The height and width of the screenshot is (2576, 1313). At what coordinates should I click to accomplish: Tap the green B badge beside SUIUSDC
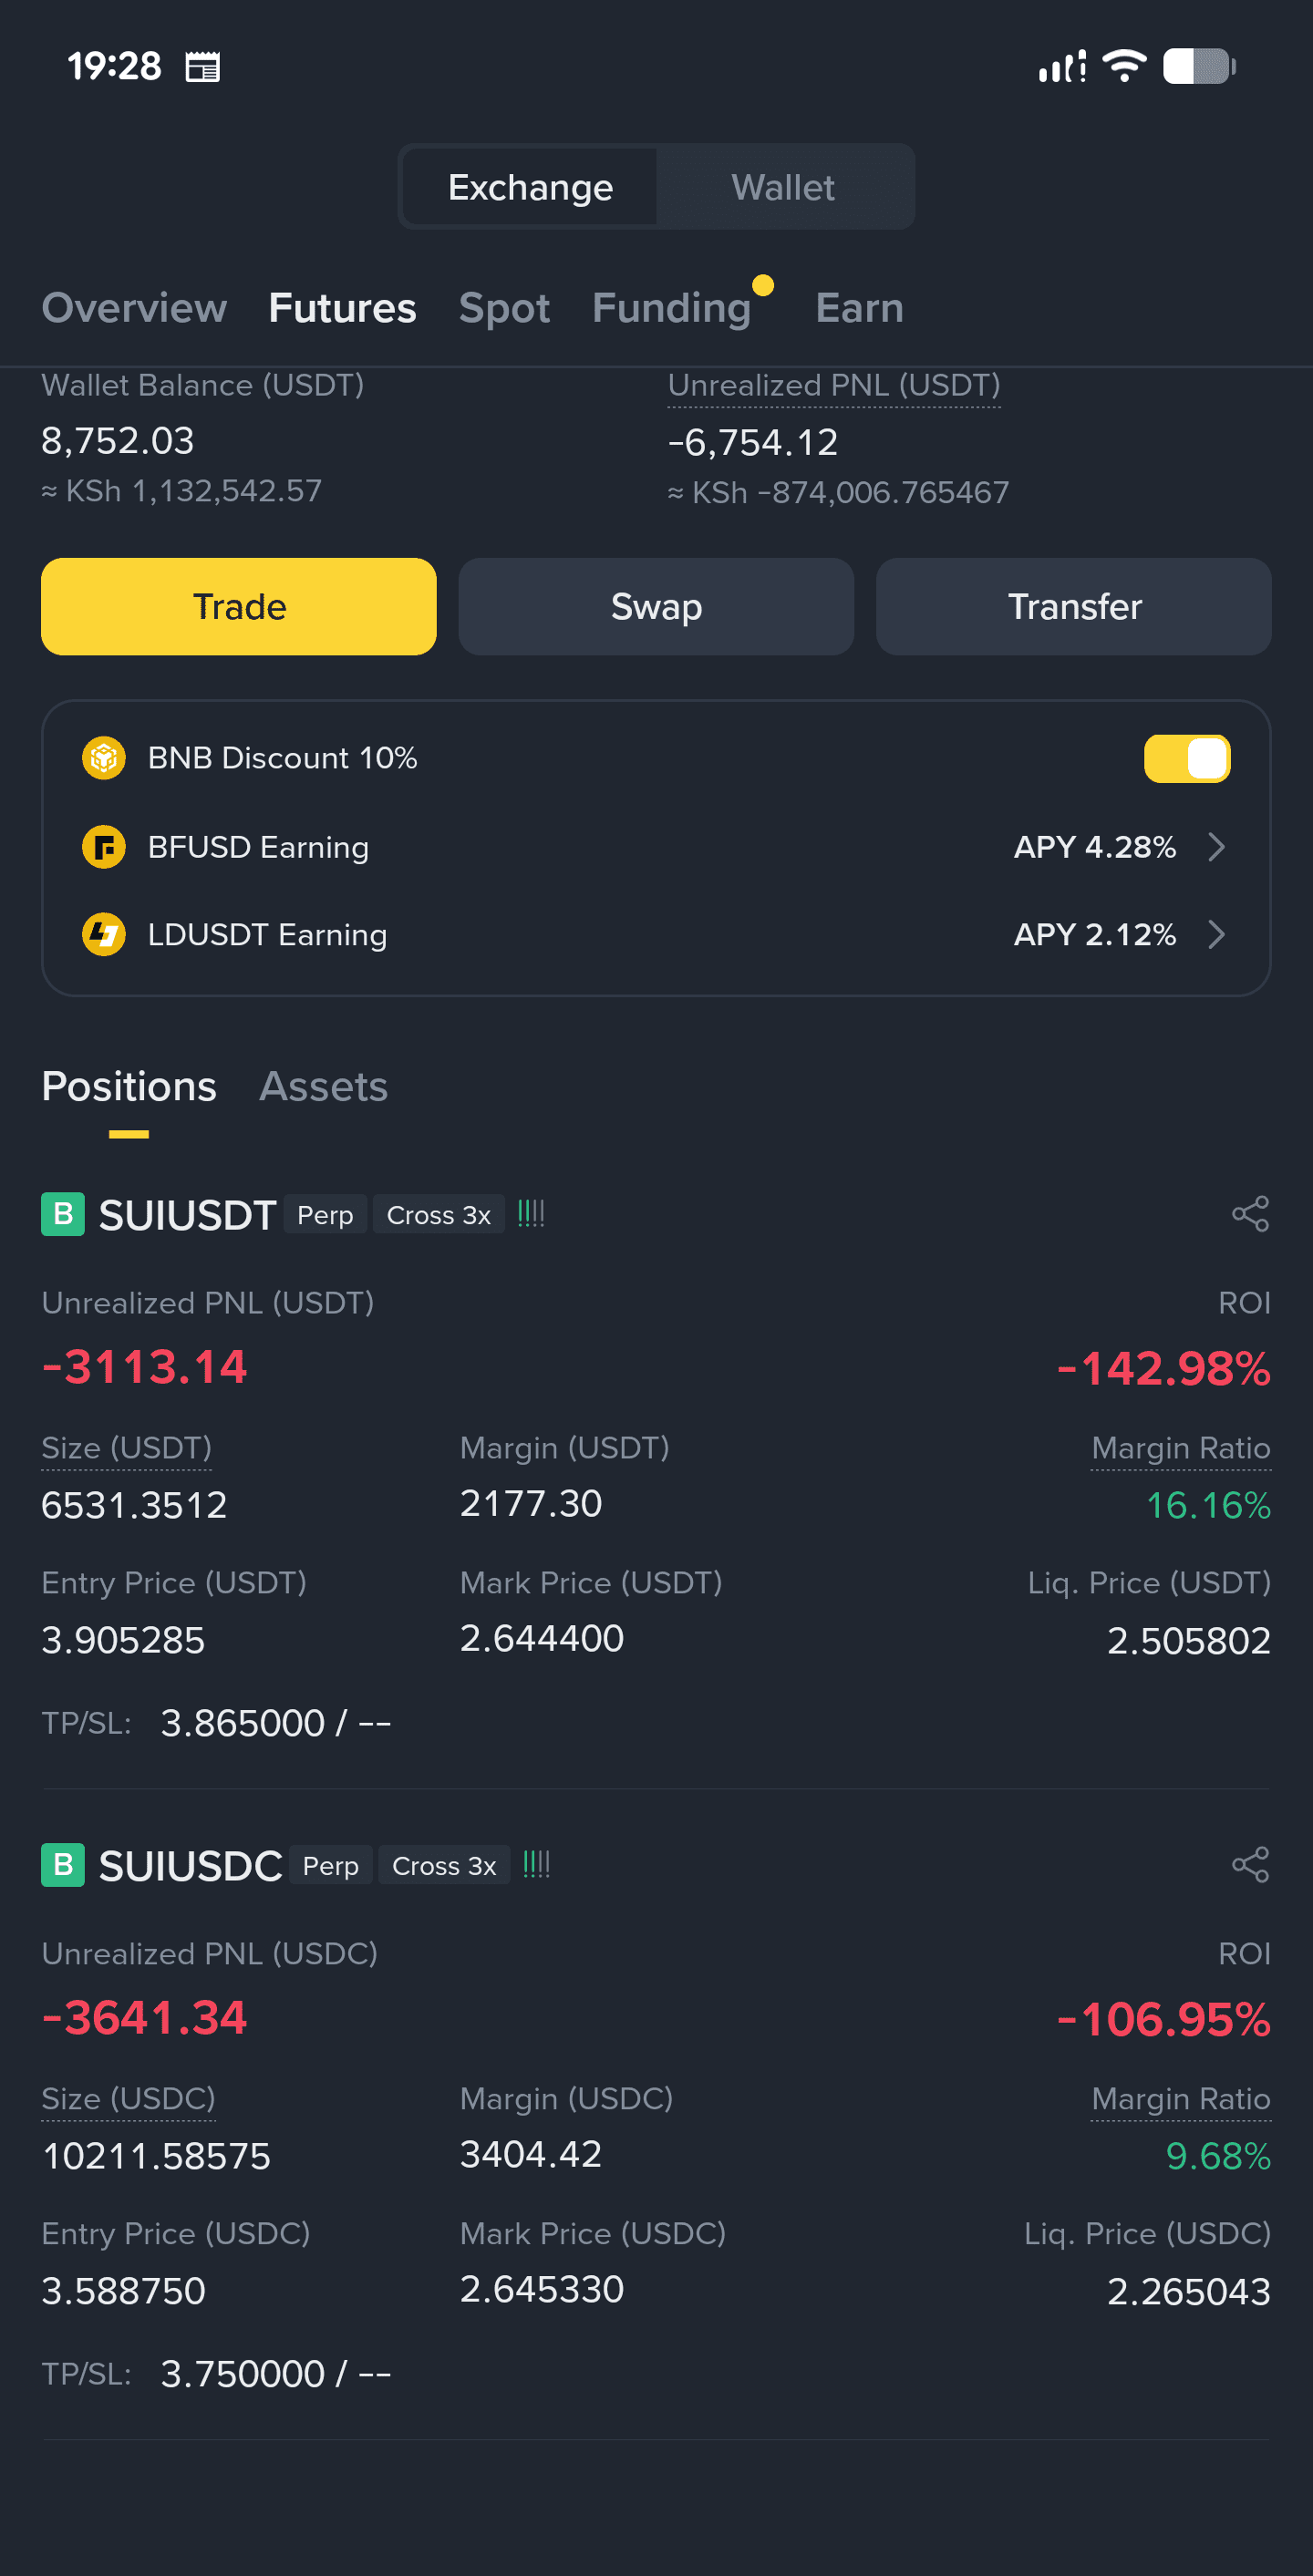pos(63,1865)
